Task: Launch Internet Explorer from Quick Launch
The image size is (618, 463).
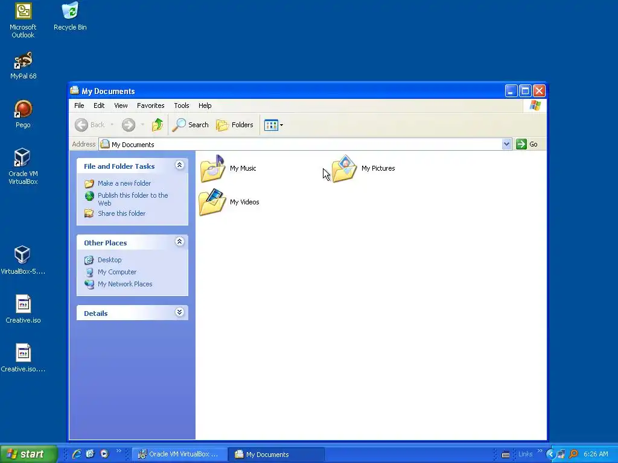Action: [77, 454]
